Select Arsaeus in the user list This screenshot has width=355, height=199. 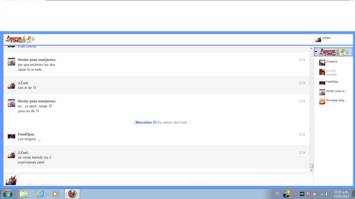click(x=332, y=61)
